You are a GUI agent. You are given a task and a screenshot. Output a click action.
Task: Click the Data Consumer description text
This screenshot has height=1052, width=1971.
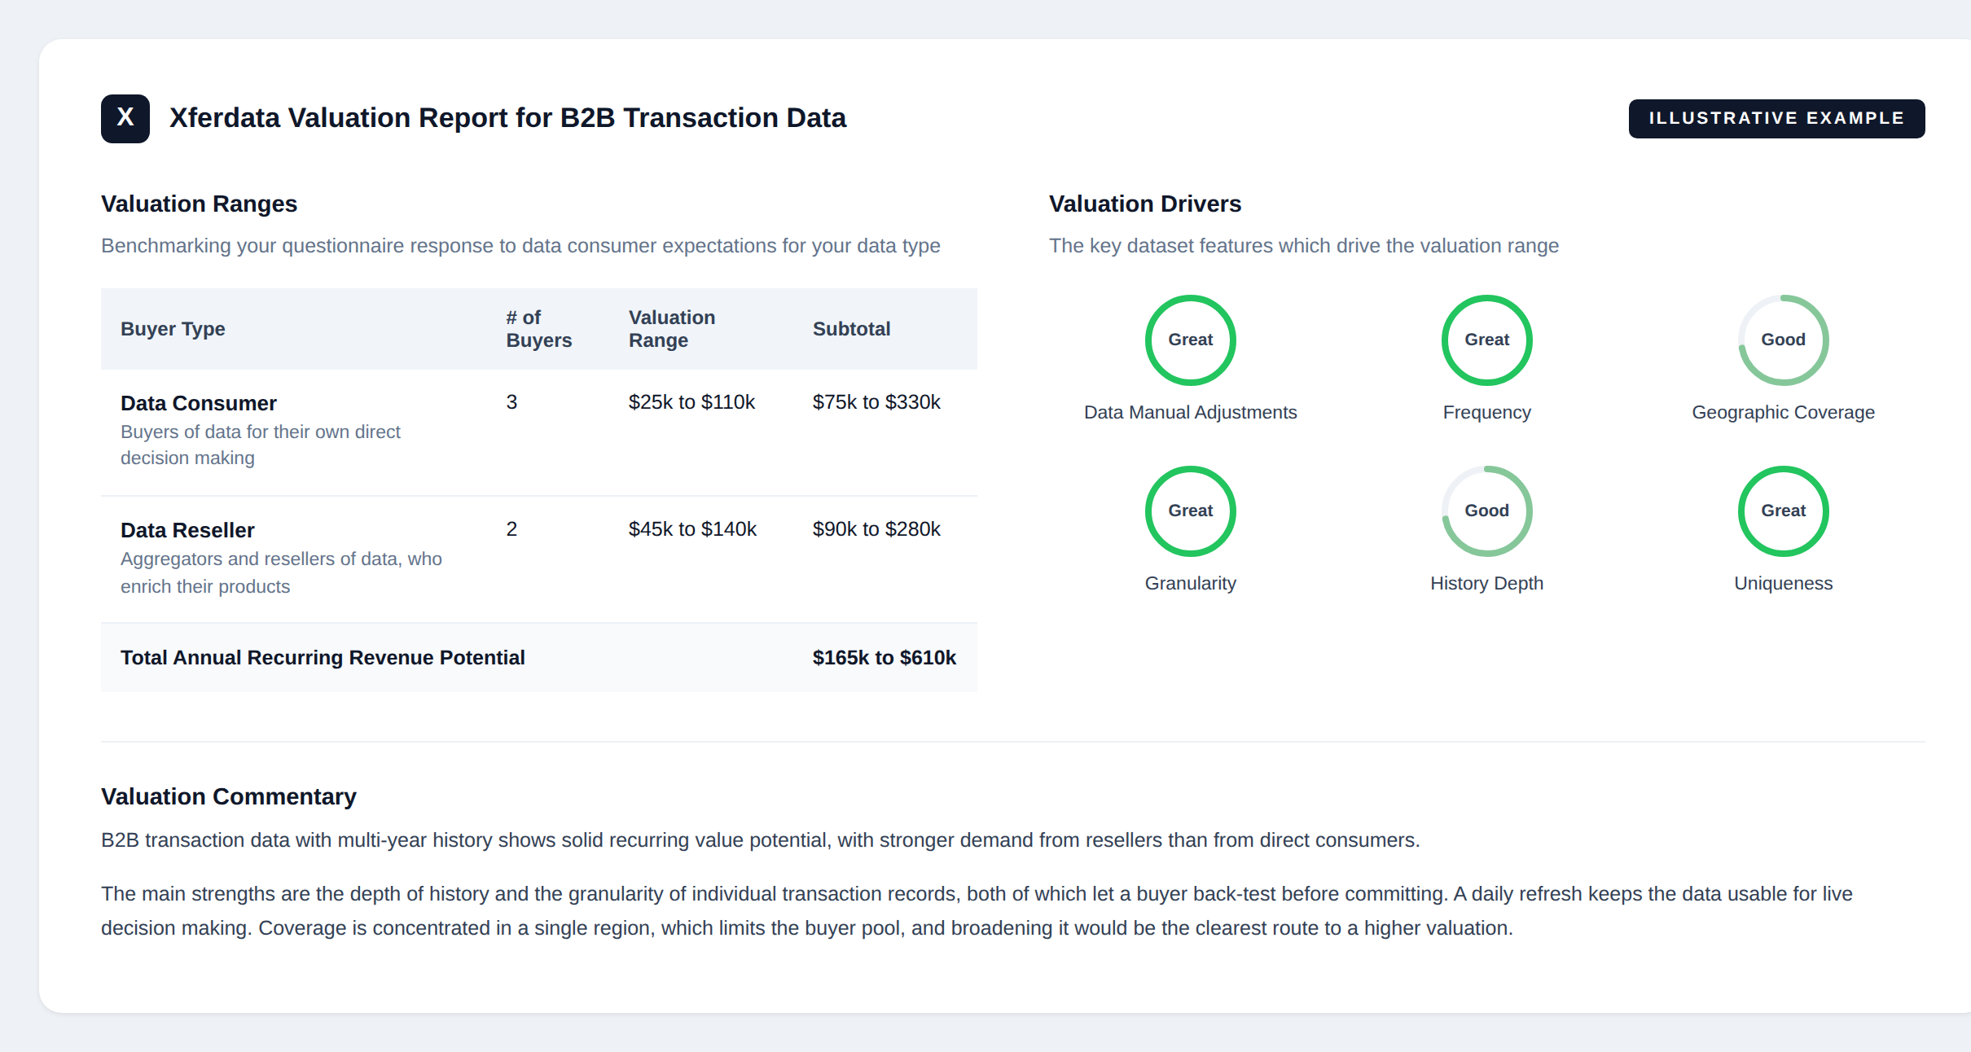coord(261,445)
